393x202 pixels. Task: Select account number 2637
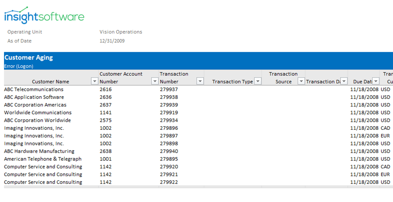click(106, 105)
